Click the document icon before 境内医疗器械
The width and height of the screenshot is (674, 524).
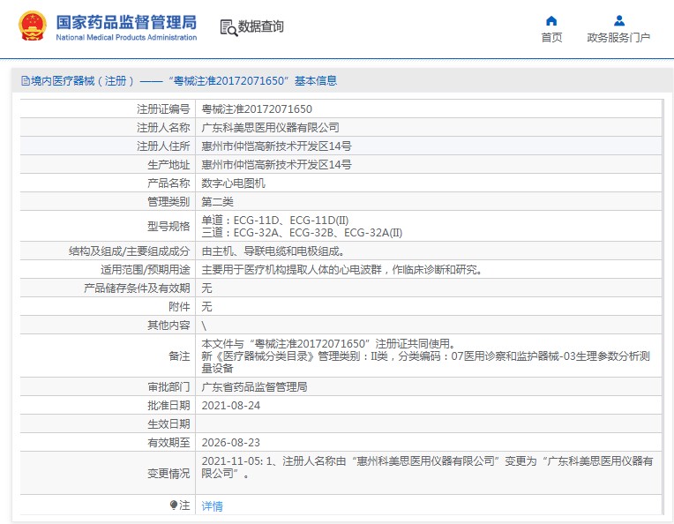tap(25, 81)
